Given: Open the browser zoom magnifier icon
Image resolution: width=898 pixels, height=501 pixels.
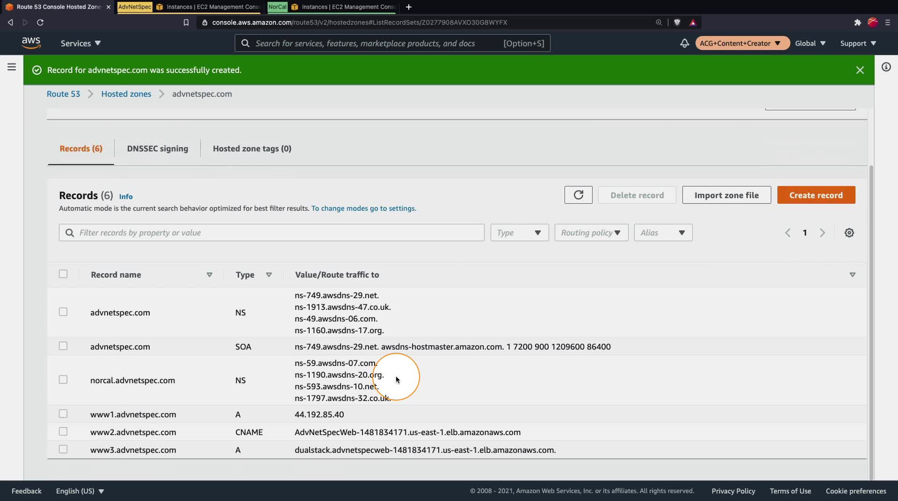Looking at the screenshot, I should (659, 22).
